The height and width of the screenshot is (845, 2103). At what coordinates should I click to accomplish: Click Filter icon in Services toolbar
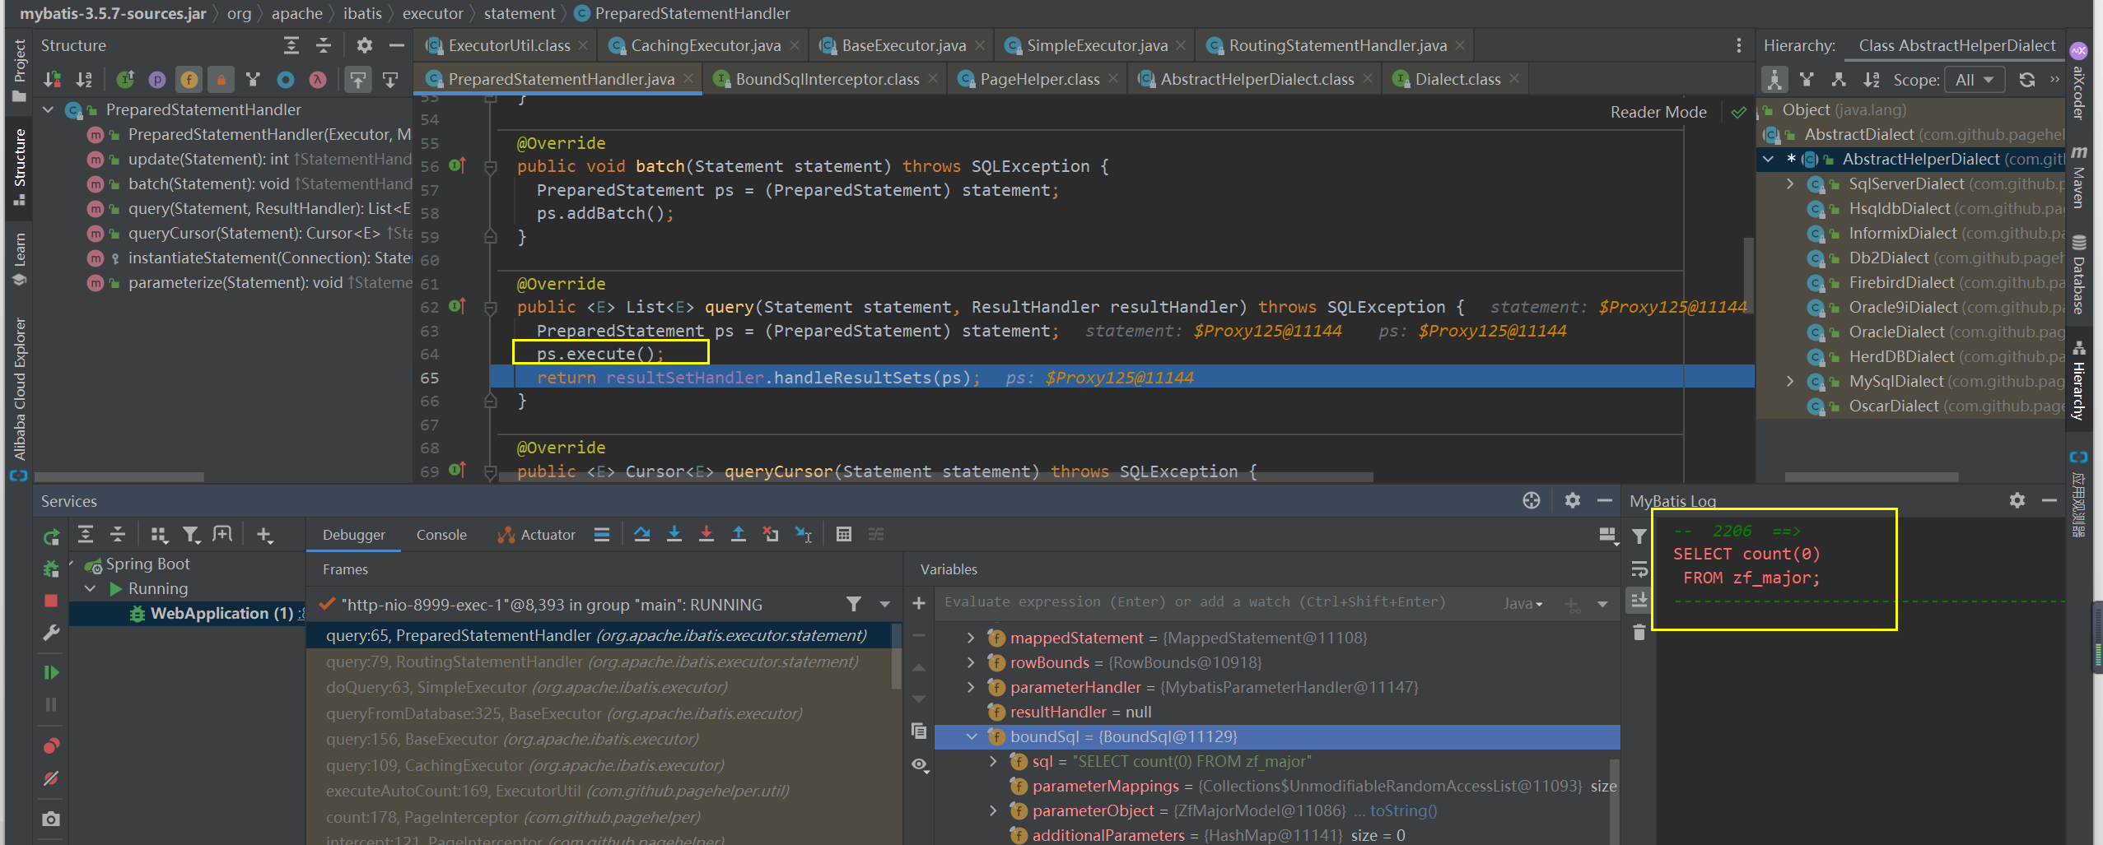(x=191, y=535)
